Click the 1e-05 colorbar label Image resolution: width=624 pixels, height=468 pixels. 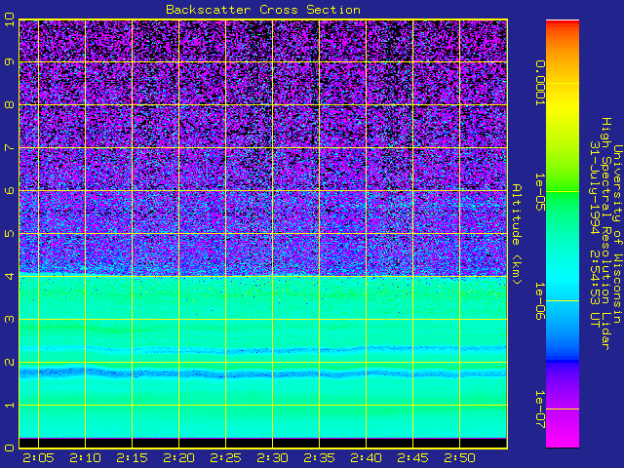click(540, 192)
